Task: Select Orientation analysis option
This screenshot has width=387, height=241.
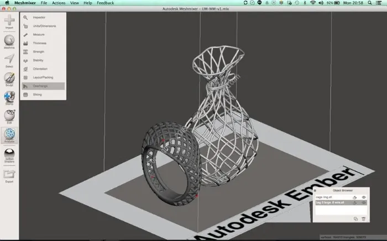Action: point(43,69)
